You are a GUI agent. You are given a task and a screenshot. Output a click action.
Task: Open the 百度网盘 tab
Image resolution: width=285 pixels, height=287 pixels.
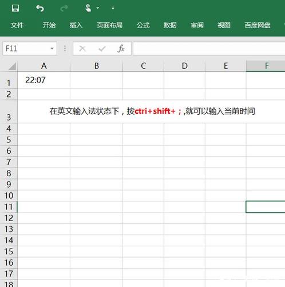[x=258, y=25]
